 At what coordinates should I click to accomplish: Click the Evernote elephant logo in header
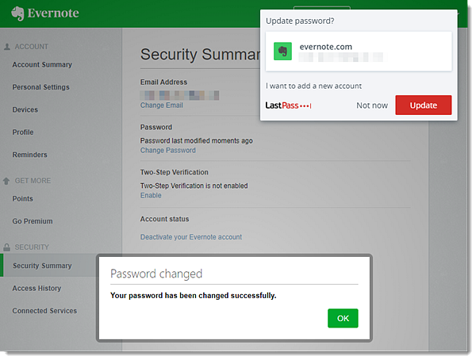point(17,13)
